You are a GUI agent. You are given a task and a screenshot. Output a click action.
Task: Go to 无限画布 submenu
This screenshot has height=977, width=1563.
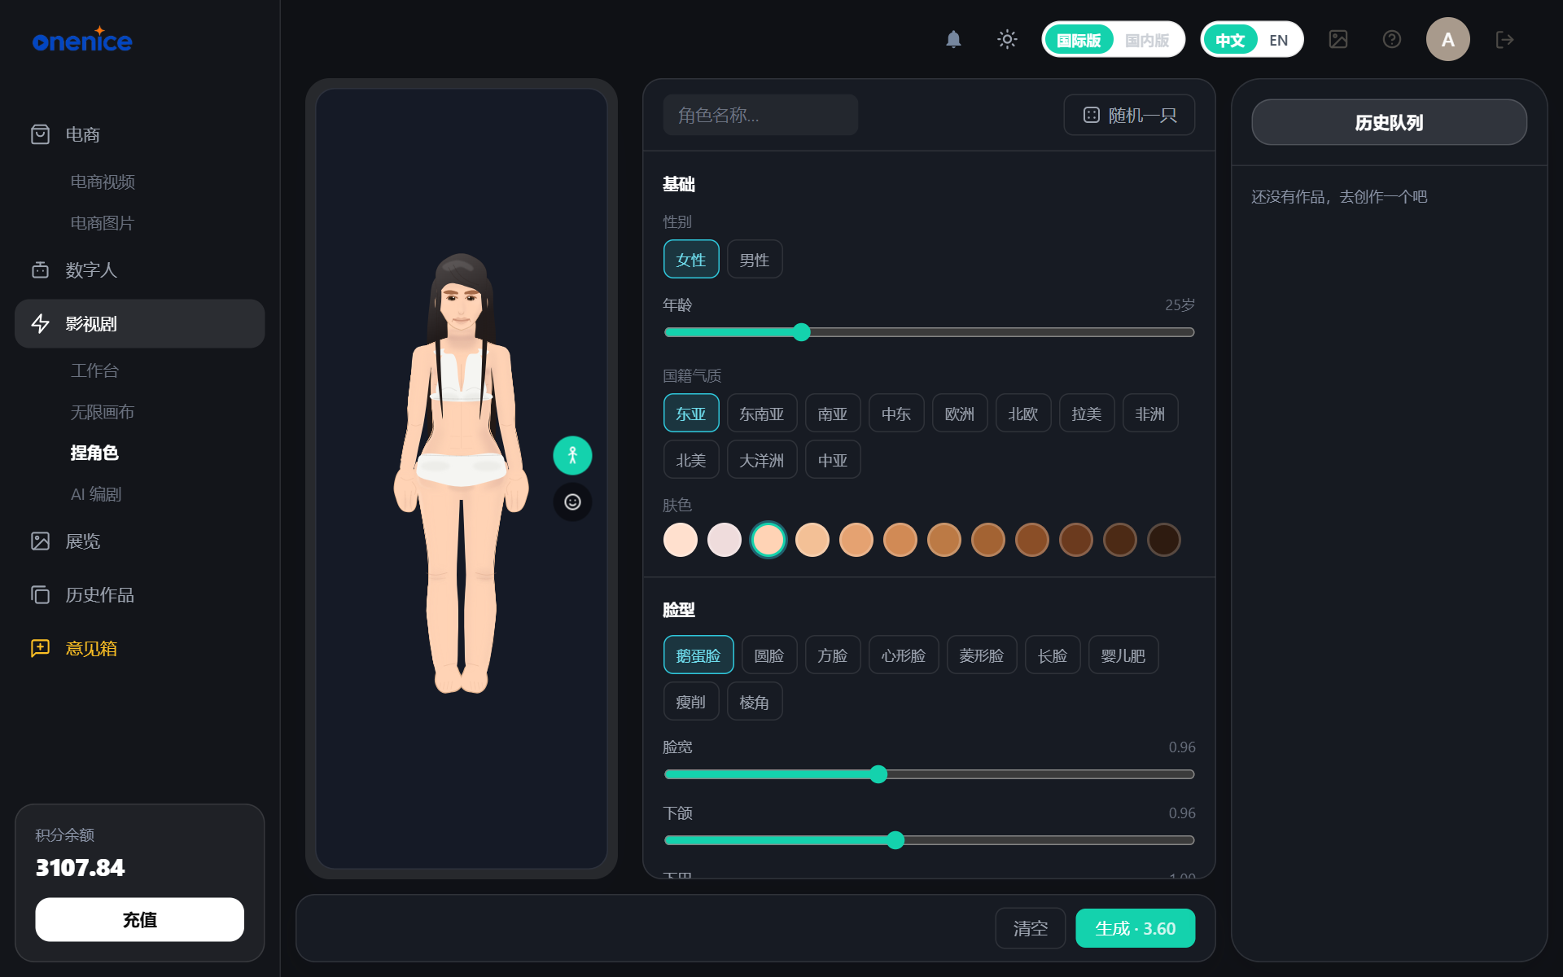click(x=103, y=412)
